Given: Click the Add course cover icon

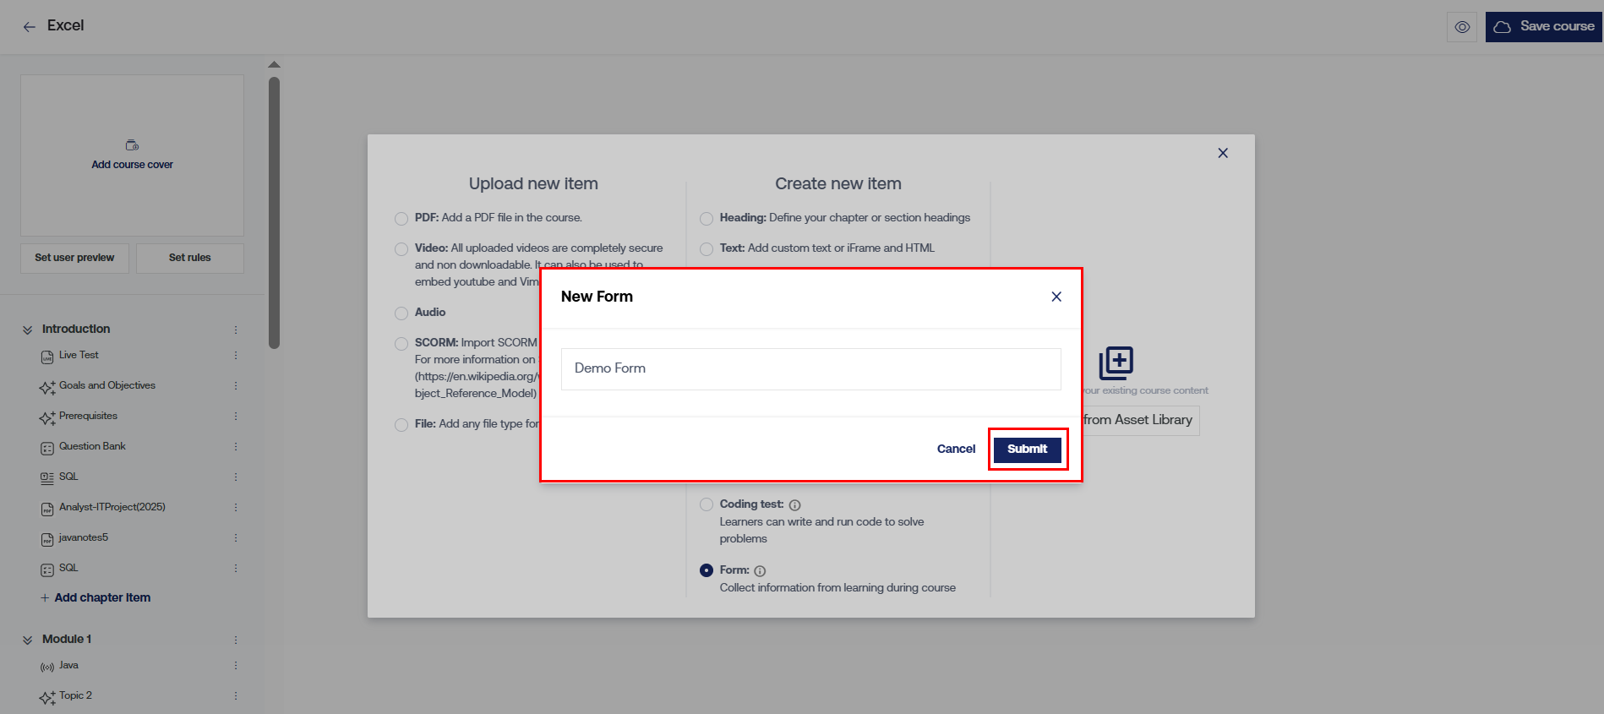Looking at the screenshot, I should (132, 145).
